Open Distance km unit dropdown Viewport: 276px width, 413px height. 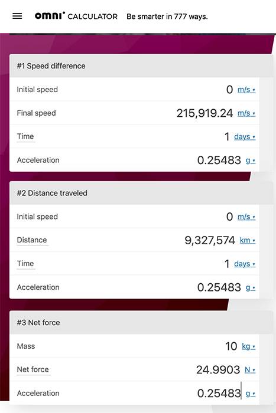tap(248, 240)
